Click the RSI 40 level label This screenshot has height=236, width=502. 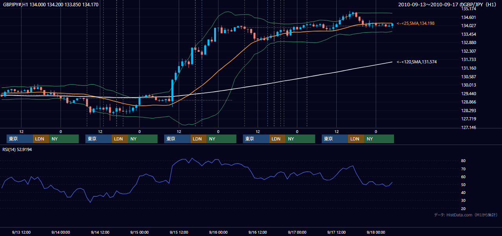pos(464,192)
